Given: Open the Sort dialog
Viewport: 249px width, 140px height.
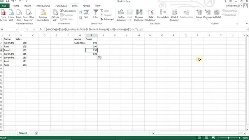Looking at the screenshot, I should (x=86, y=14).
